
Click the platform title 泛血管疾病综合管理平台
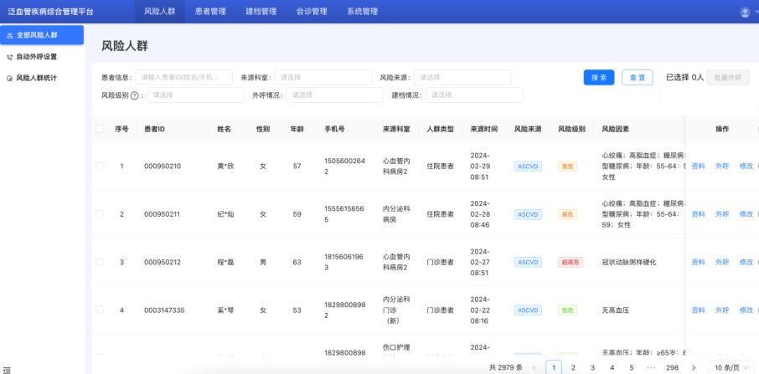pyautogui.click(x=51, y=12)
